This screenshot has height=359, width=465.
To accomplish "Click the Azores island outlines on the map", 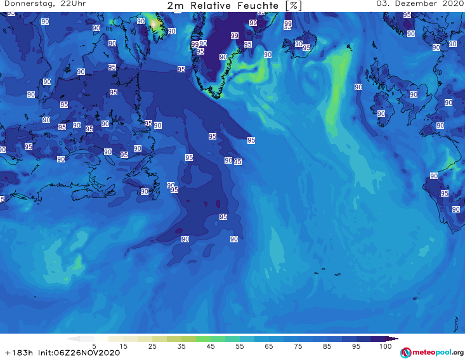I will click(x=328, y=272).
